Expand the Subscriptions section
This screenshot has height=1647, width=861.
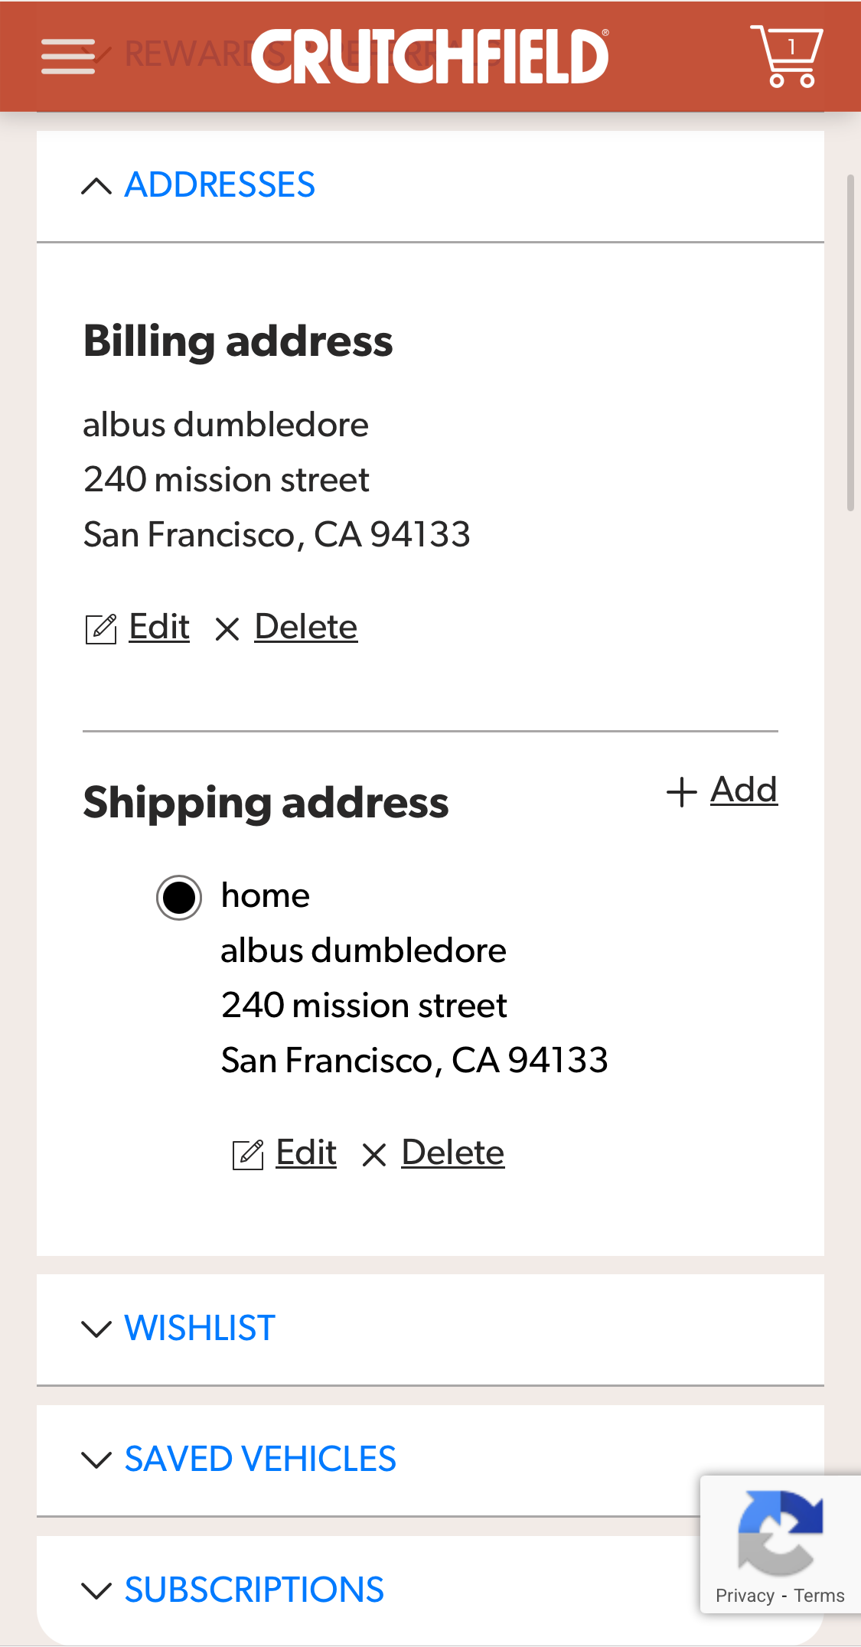254,1590
